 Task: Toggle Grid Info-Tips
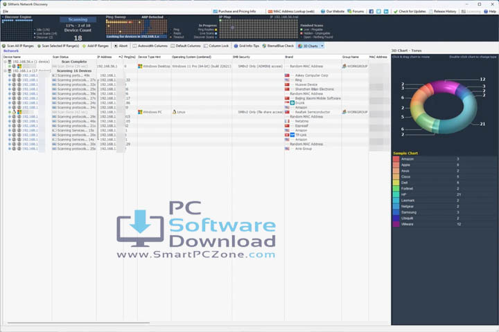(x=247, y=46)
